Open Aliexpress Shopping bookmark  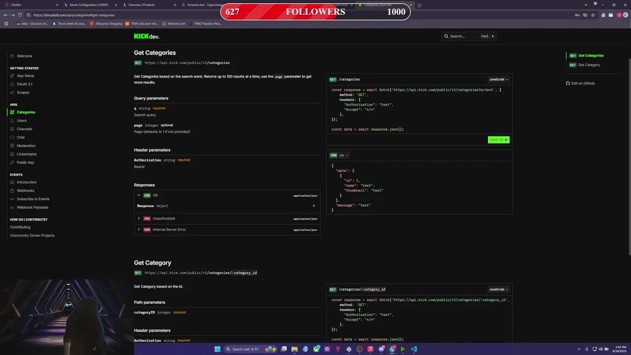pos(105,24)
